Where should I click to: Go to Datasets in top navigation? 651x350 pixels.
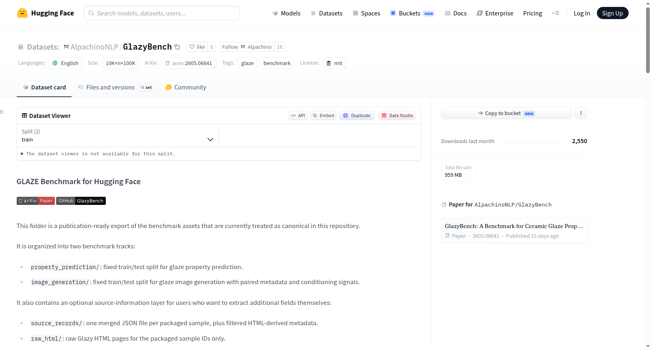pos(326,13)
